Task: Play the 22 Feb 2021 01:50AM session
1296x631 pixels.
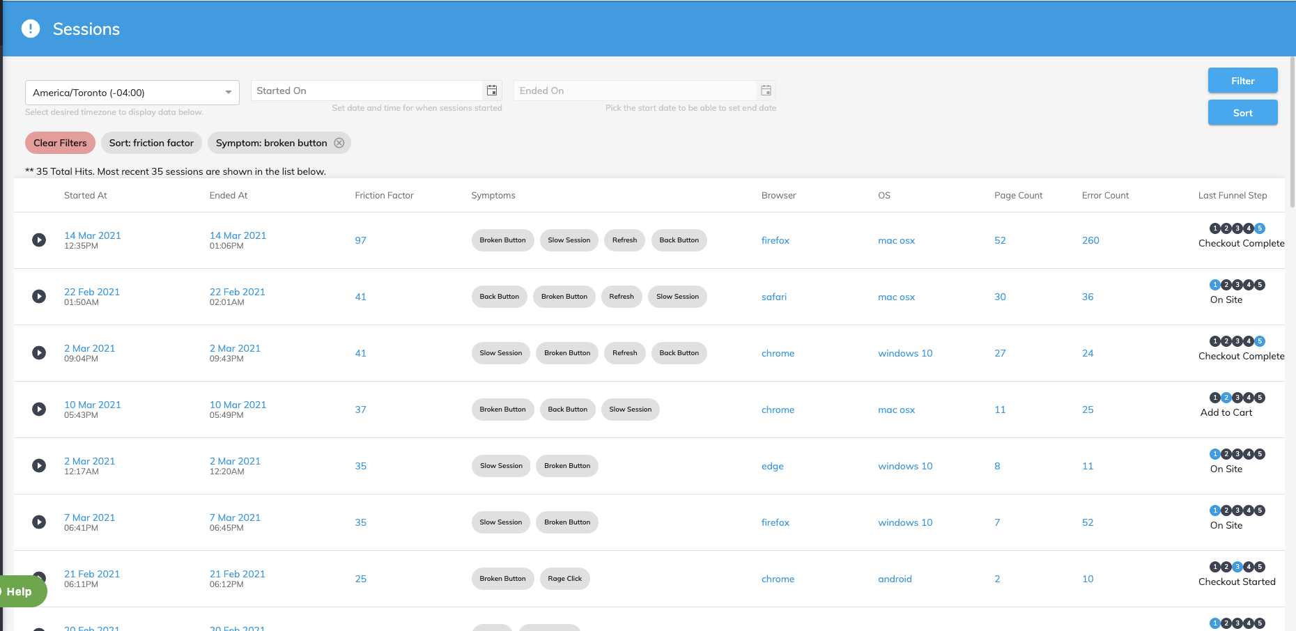Action: pyautogui.click(x=39, y=296)
